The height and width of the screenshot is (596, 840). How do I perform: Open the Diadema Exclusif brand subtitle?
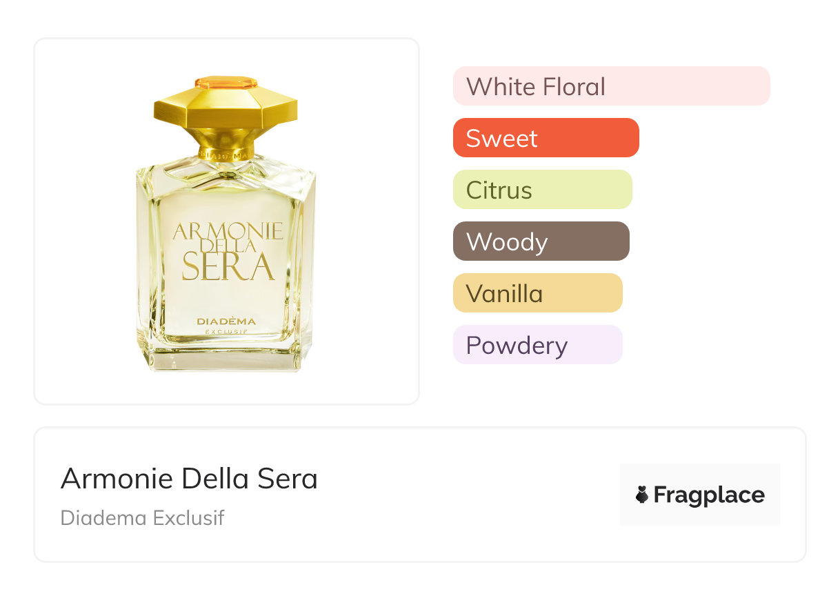pos(142,518)
